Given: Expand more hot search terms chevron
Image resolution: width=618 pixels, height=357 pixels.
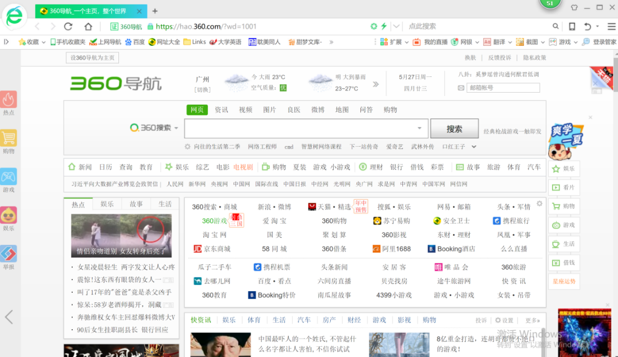Looking at the screenshot, I should pyautogui.click(x=474, y=146).
